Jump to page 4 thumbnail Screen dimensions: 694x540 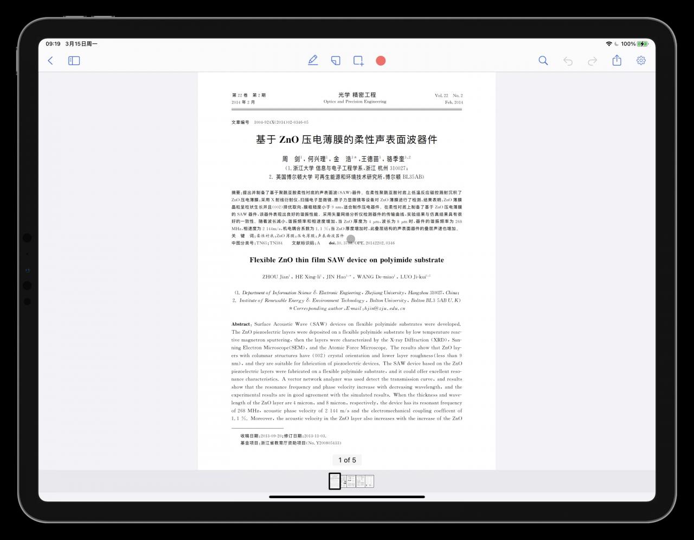coord(360,481)
